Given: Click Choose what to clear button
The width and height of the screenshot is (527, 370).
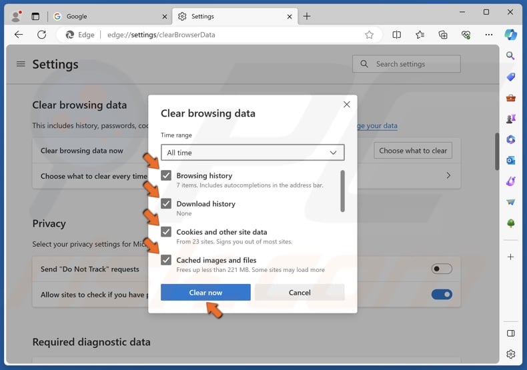Looking at the screenshot, I should point(413,151).
